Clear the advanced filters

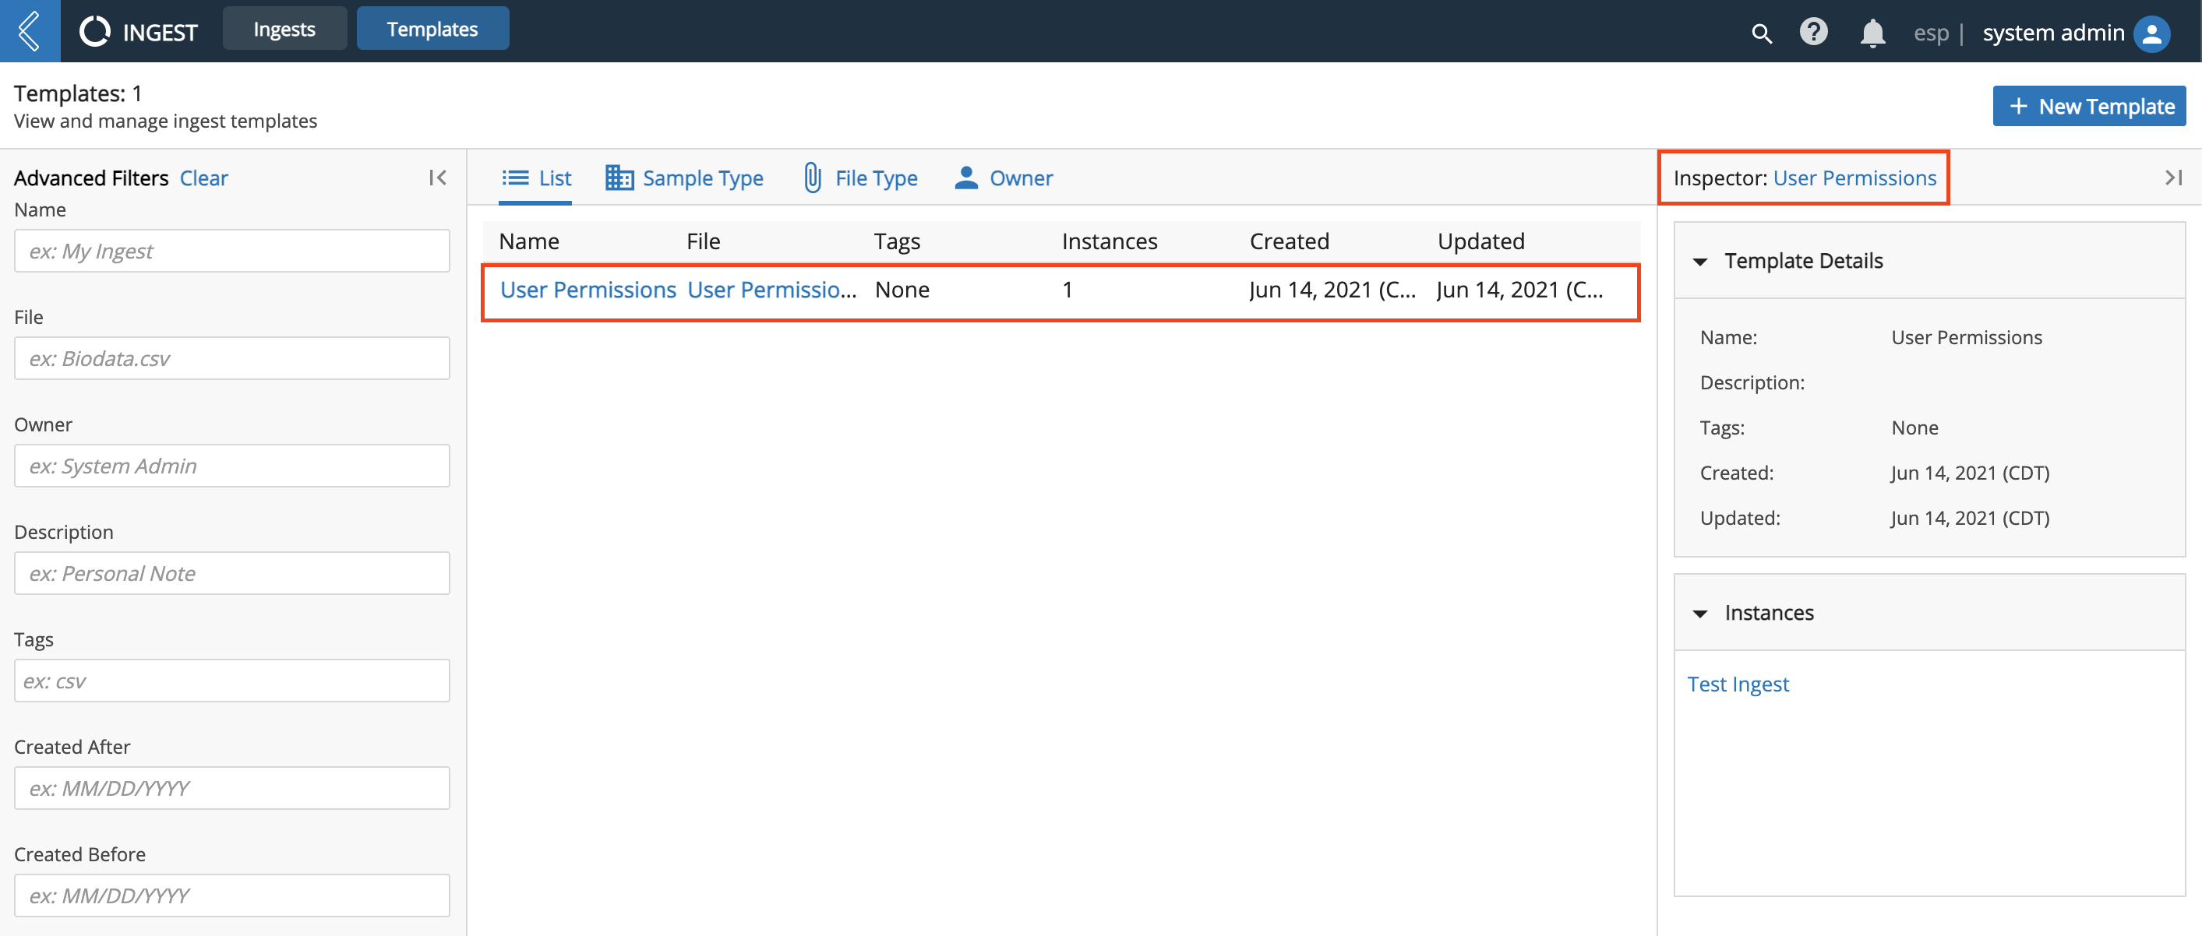pos(203,178)
